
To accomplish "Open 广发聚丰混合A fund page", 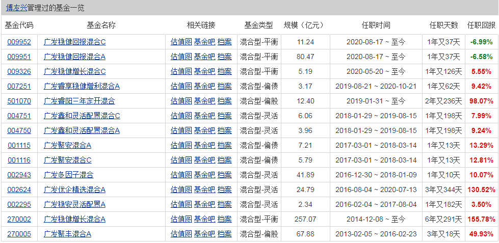I will click(68, 234).
